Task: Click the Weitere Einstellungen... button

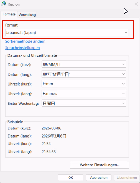Action: click(x=99, y=165)
